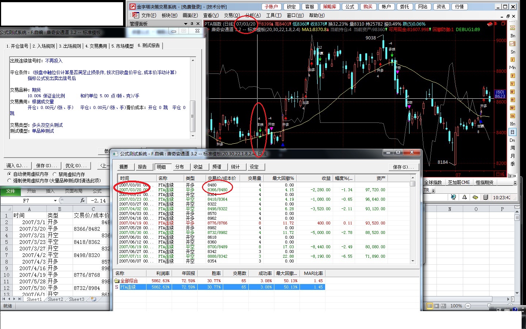Click the 保存(S)... button in results window
The width and height of the screenshot is (526, 329).
[x=403, y=167]
